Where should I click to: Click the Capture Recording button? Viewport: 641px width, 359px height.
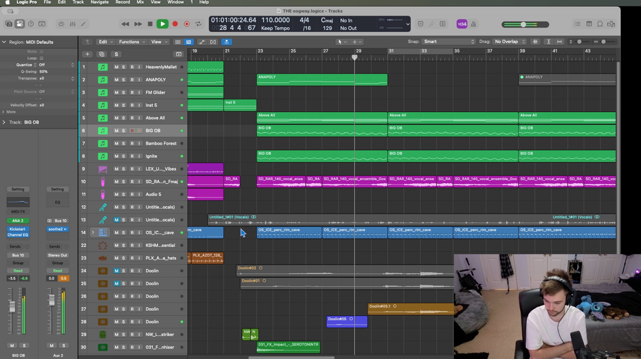187,24
